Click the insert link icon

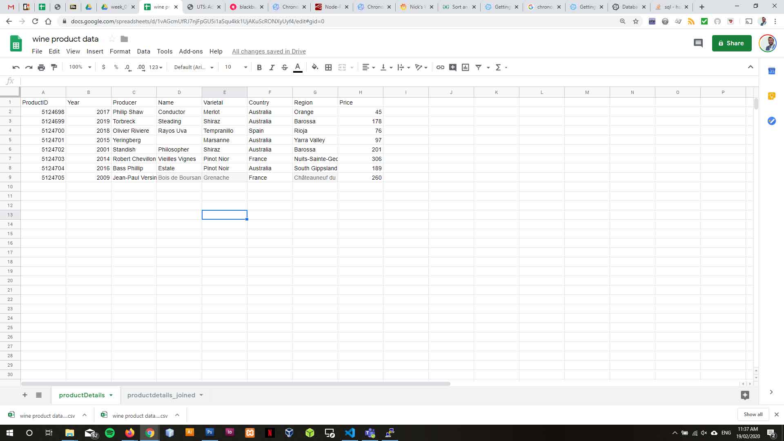(440, 67)
